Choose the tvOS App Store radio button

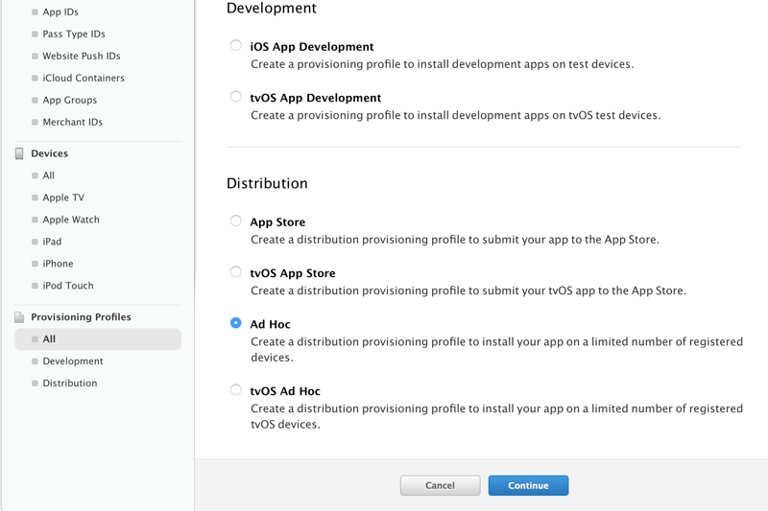236,272
